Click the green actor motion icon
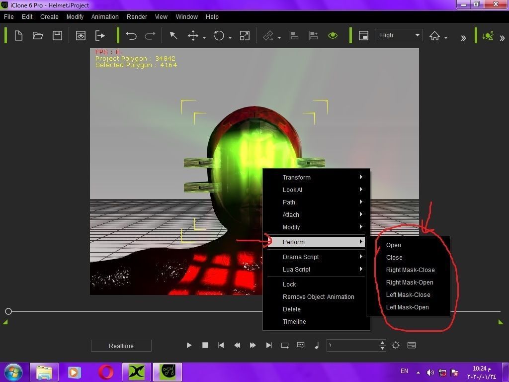The height and width of the screenshot is (382, 509). coord(488,35)
